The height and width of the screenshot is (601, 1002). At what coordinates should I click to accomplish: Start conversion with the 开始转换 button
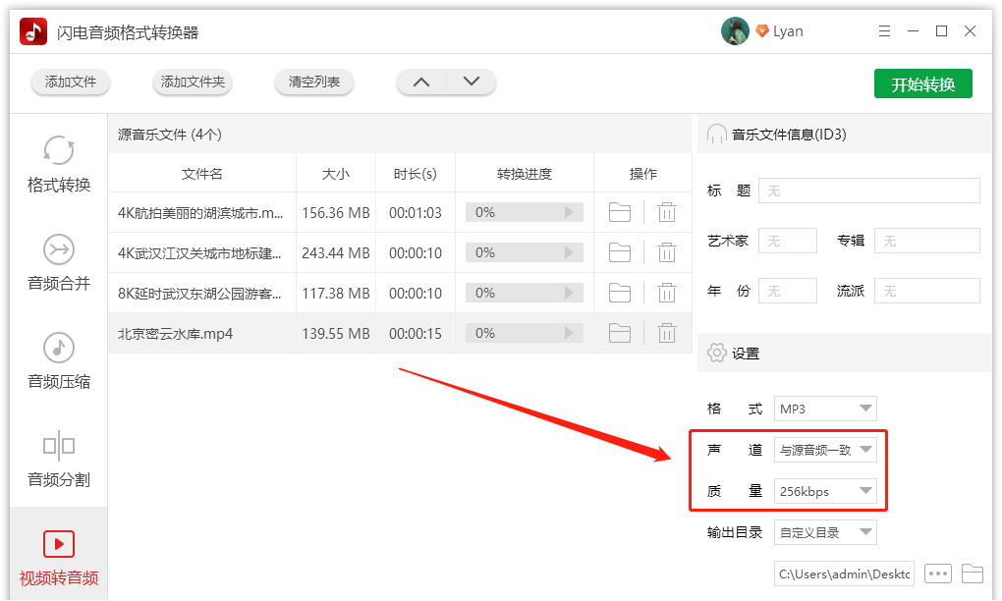pyautogui.click(x=922, y=83)
